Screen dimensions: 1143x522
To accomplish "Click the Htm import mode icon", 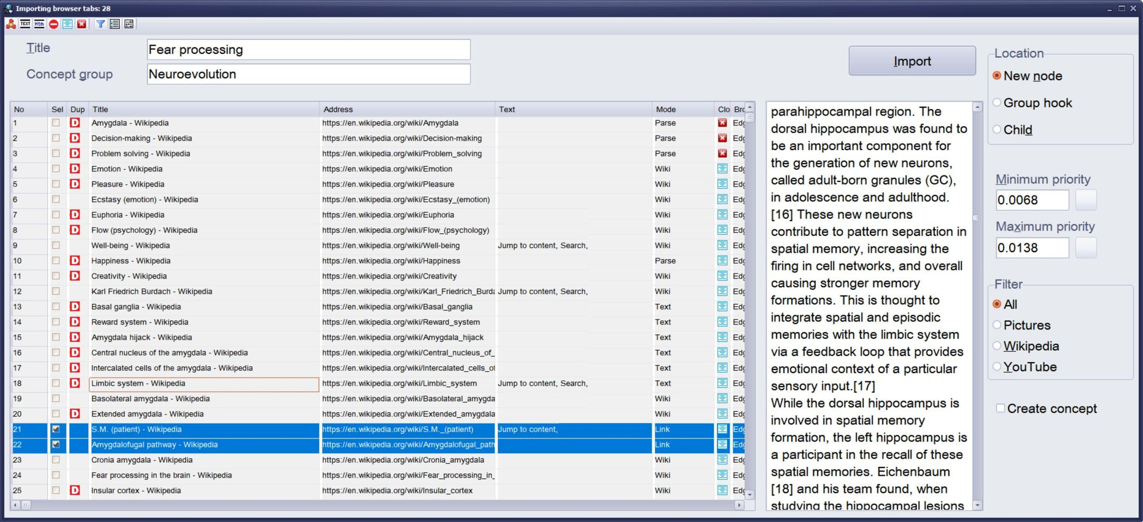I will pyautogui.click(x=39, y=24).
